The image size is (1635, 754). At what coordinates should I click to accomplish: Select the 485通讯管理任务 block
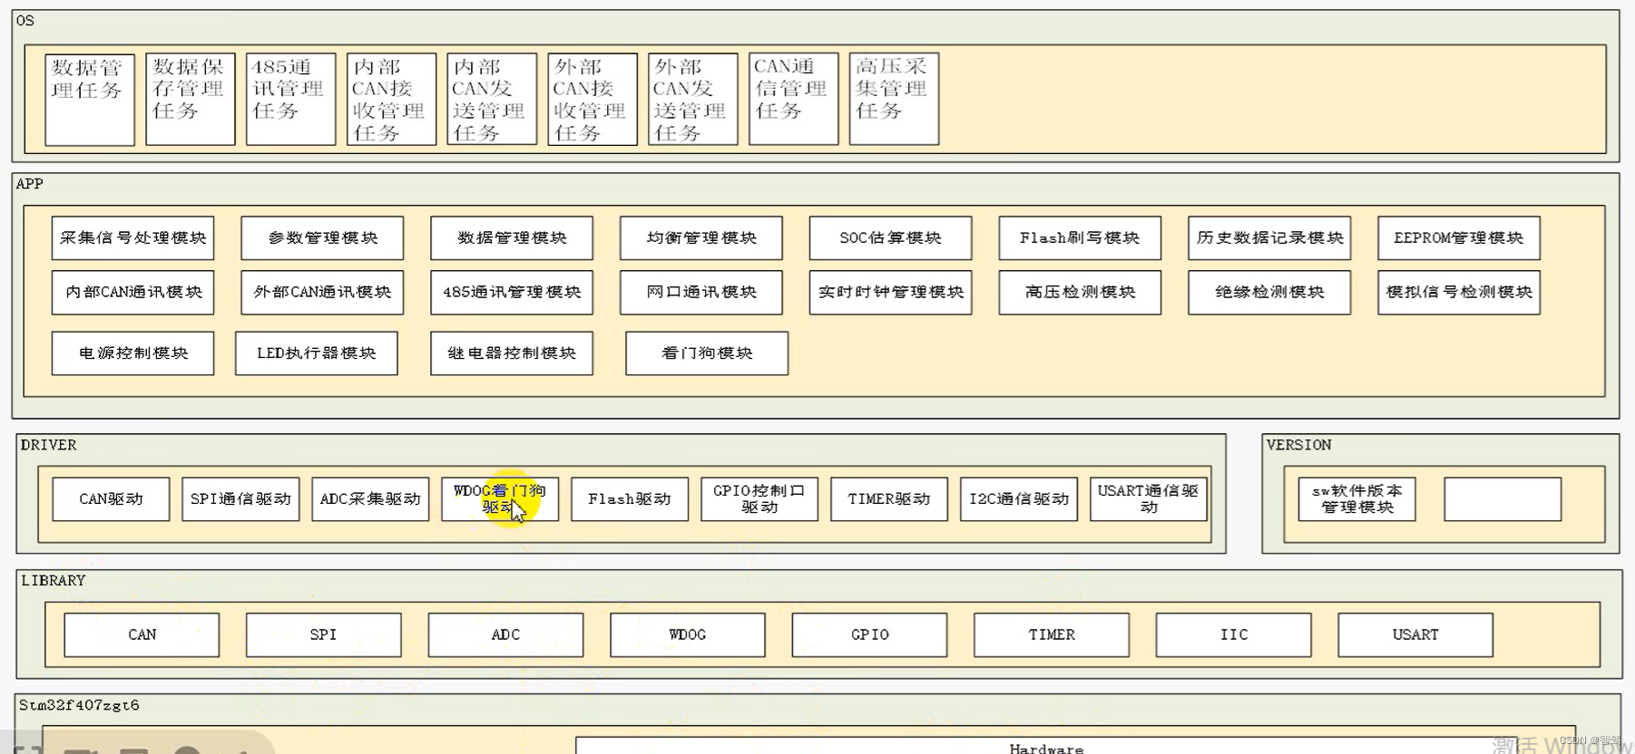pos(291,100)
